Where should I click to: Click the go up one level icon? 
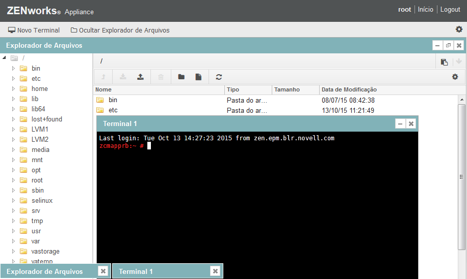(103, 77)
